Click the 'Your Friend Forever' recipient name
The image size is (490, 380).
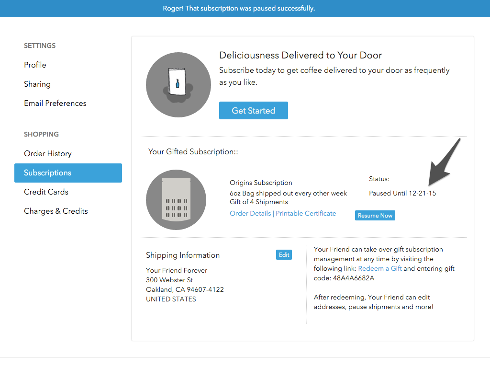[x=177, y=270]
